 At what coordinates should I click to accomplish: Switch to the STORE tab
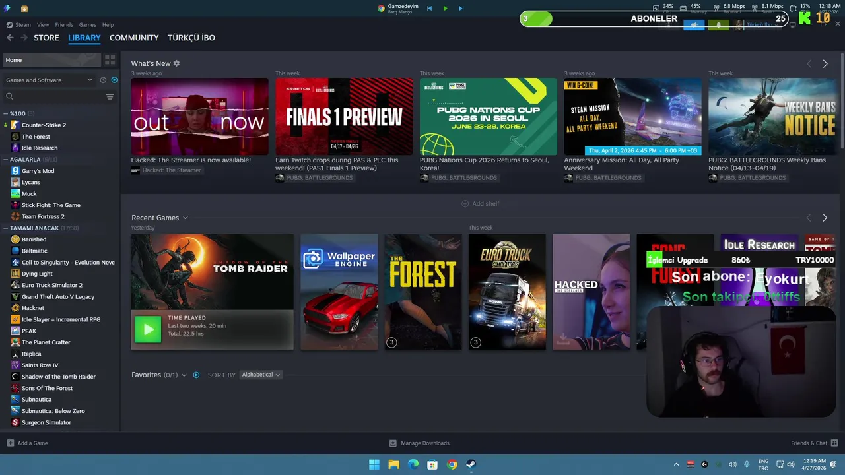tap(46, 38)
